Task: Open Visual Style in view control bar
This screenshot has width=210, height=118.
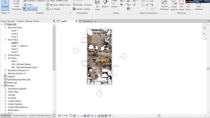Action: coord(74,116)
